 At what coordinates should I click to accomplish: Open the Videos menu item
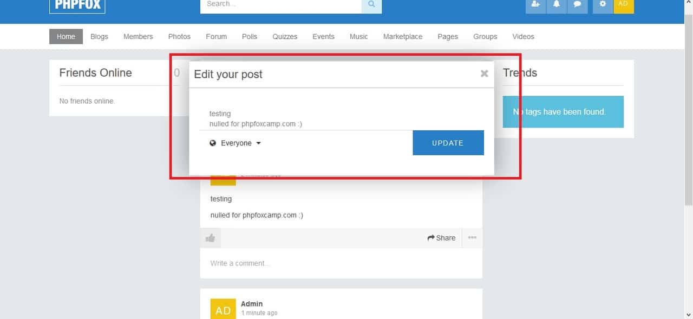click(523, 37)
